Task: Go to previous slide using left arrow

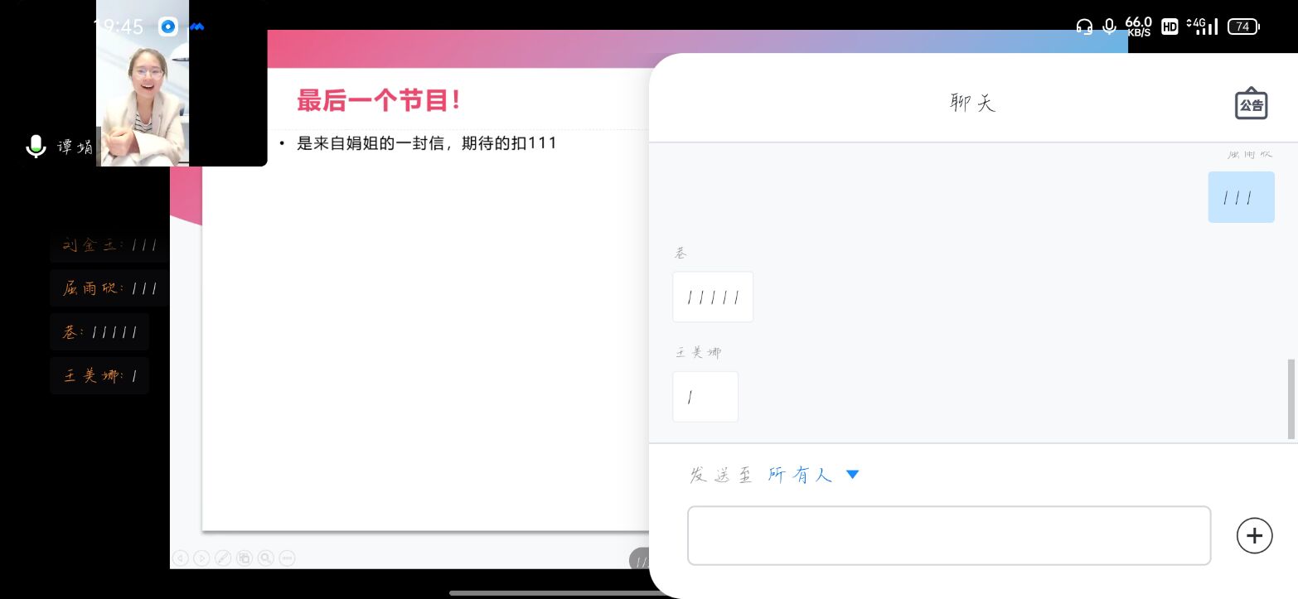Action: click(x=180, y=558)
